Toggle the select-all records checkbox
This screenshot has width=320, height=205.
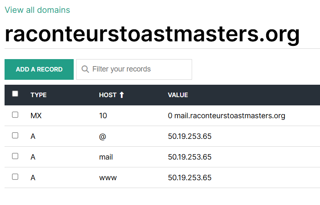[15, 94]
